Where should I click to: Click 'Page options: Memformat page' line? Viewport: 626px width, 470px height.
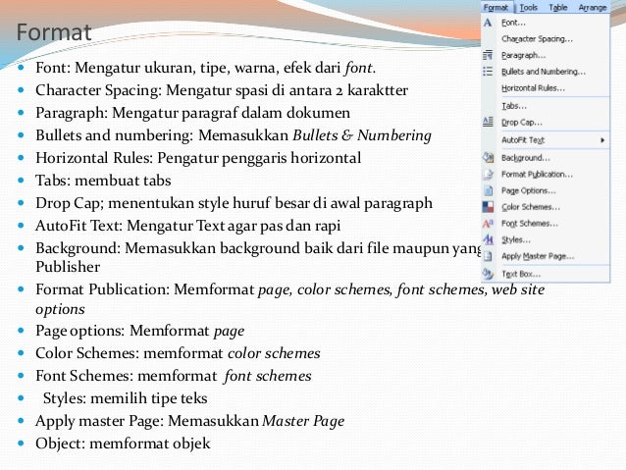coord(140,331)
